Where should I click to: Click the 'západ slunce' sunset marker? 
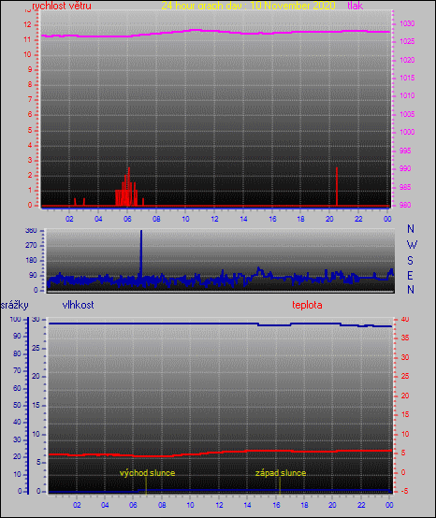point(281,473)
